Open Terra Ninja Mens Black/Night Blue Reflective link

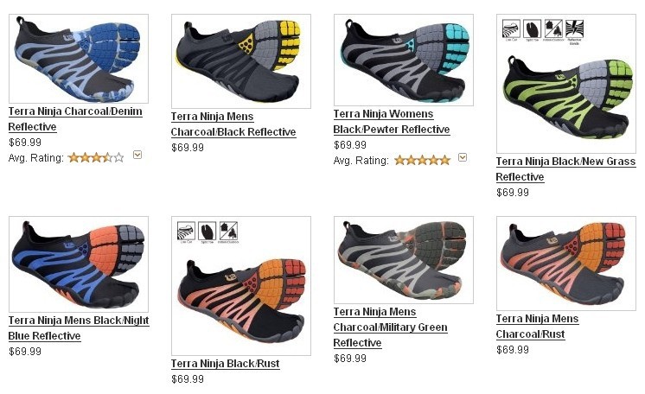(79, 327)
